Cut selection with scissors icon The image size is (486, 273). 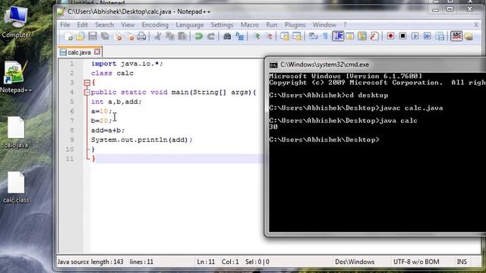point(158,36)
